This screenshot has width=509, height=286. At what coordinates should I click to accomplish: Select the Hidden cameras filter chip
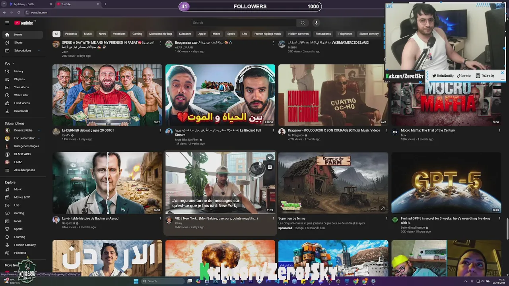(x=298, y=34)
